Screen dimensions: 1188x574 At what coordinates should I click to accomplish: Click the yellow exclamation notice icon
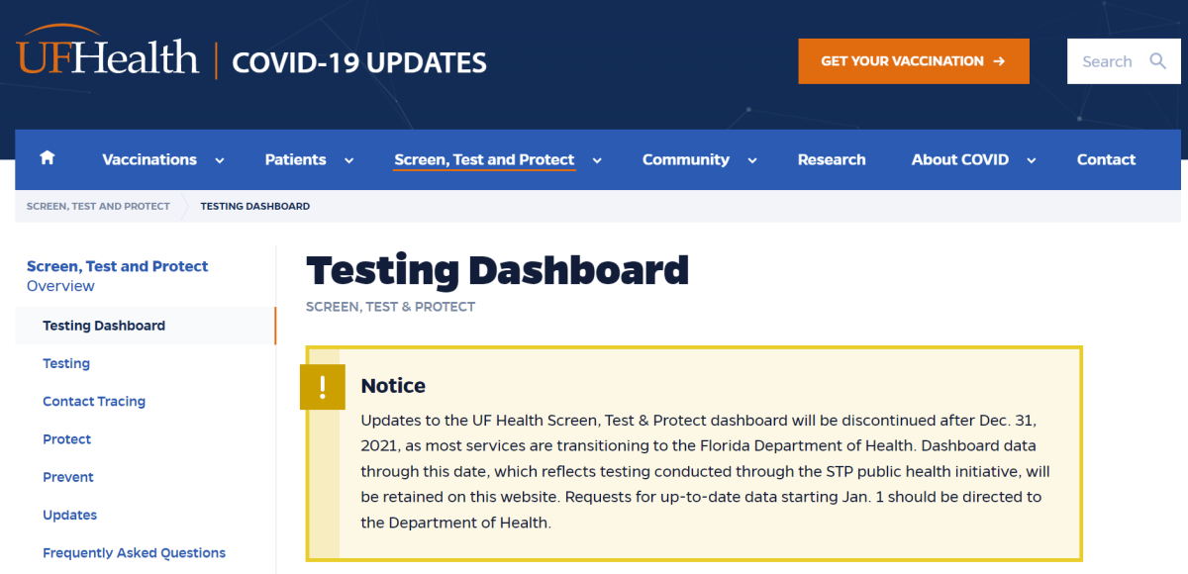coord(323,387)
